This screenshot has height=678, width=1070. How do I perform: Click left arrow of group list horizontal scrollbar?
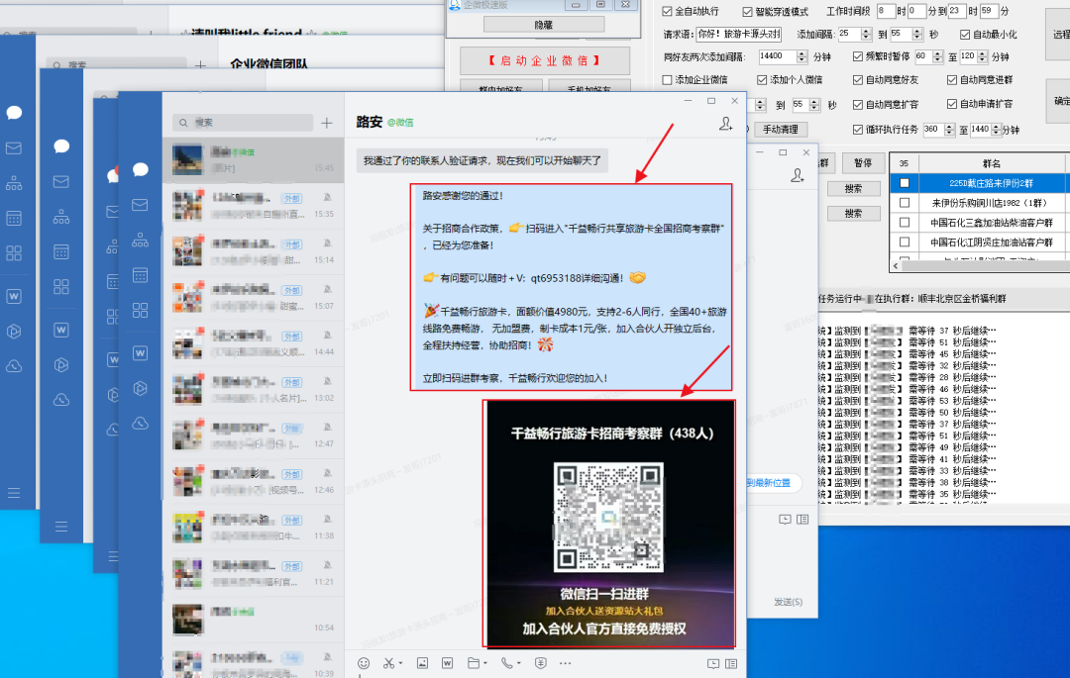pos(894,265)
